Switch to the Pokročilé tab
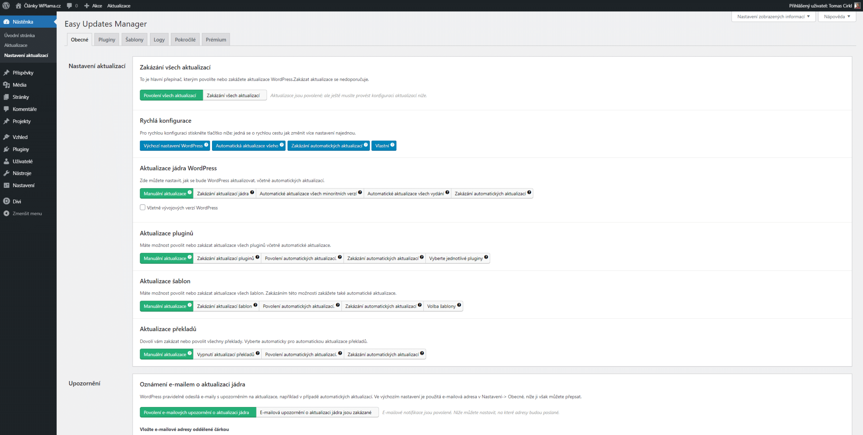This screenshot has width=863, height=435. (185, 39)
